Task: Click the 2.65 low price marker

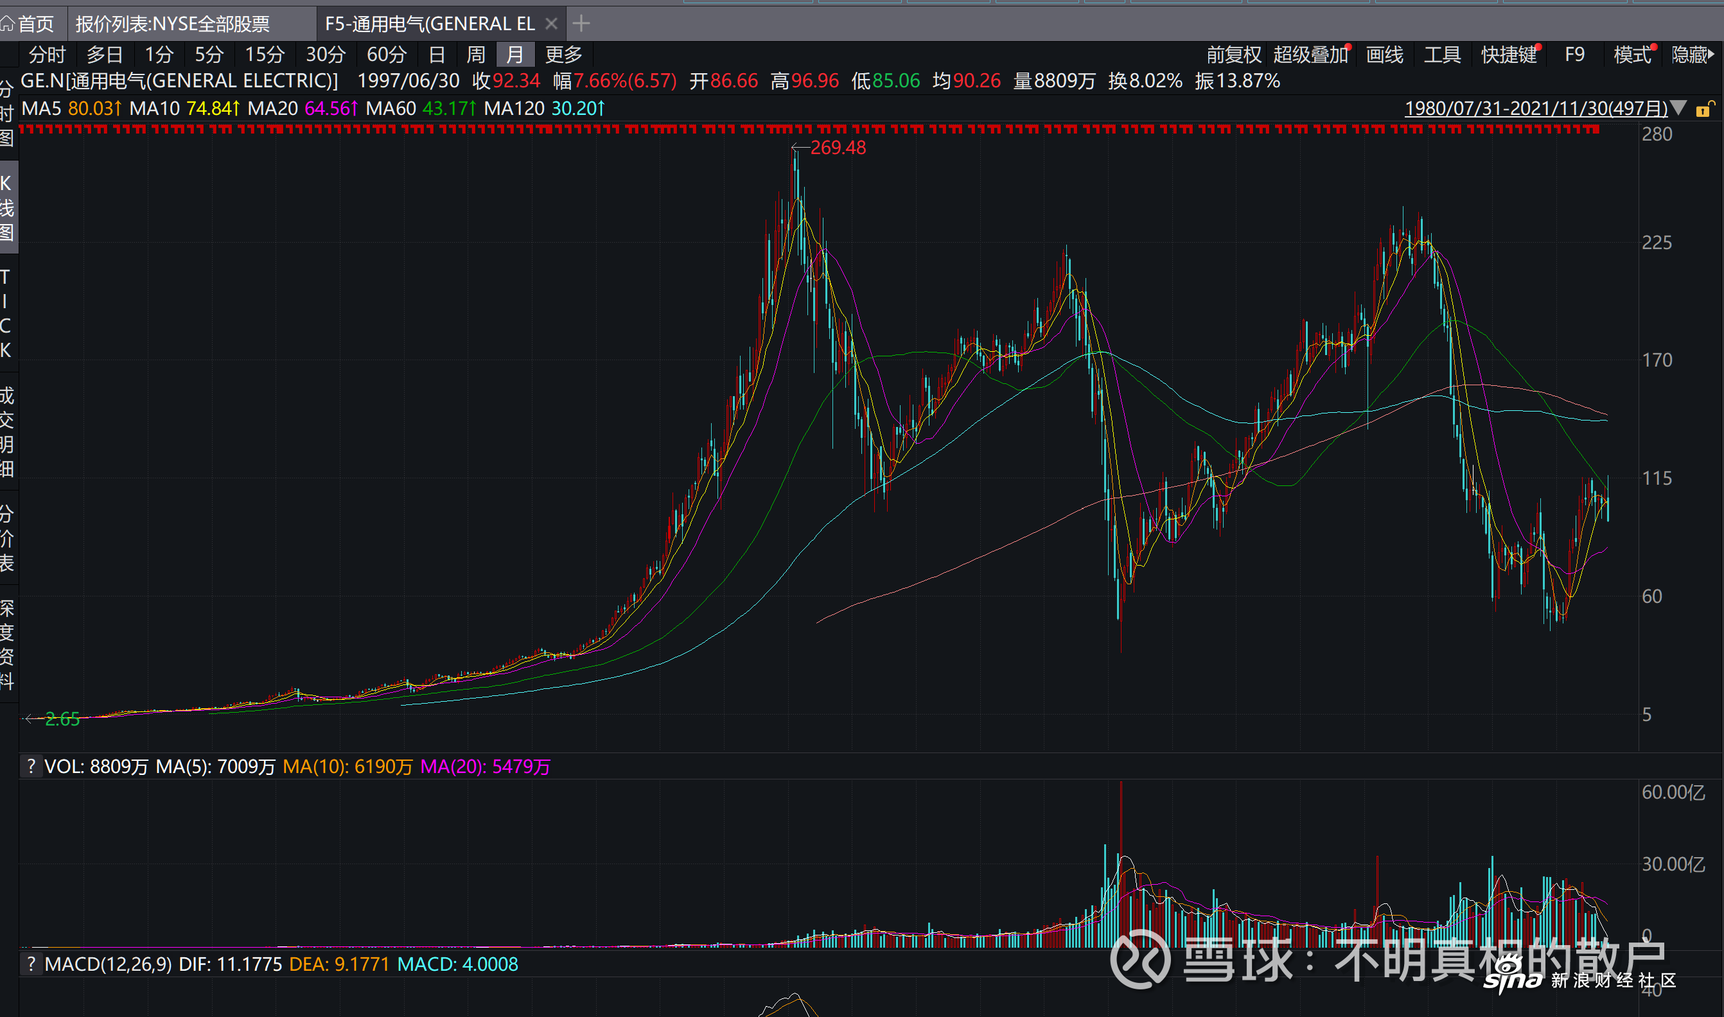Action: point(62,719)
